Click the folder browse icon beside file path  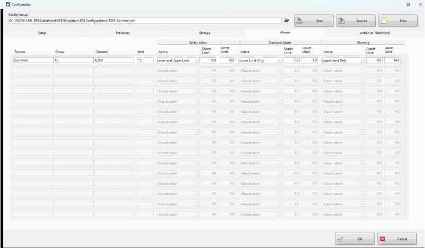(287, 20)
